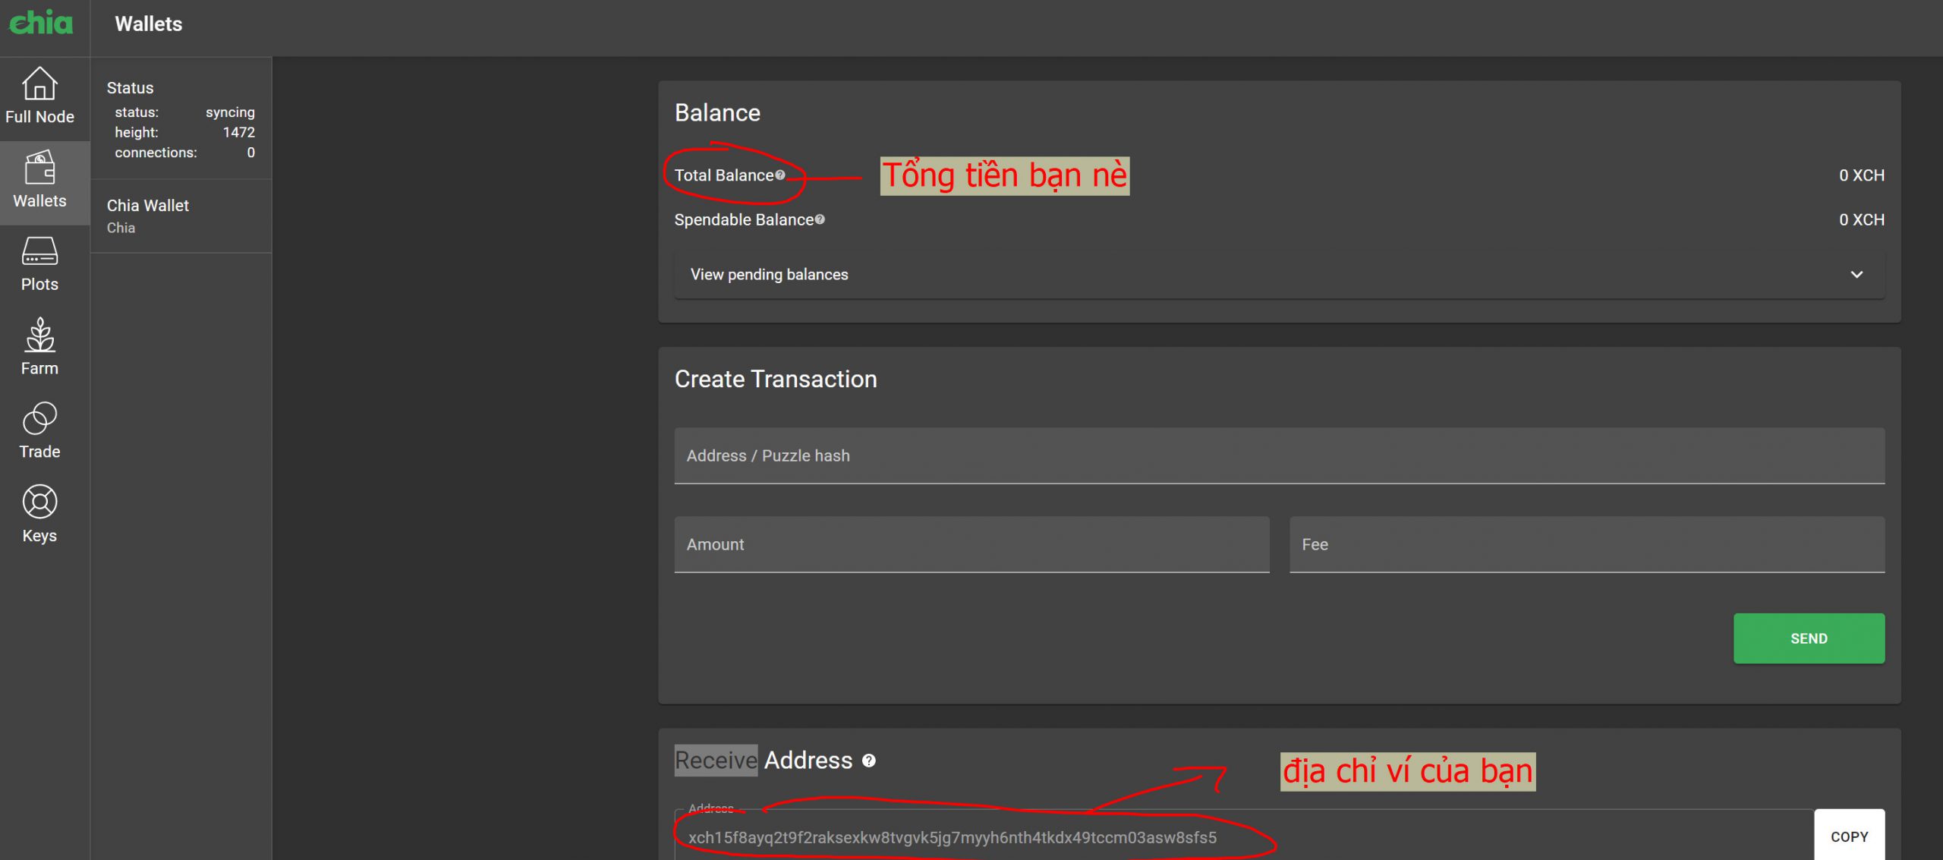
Task: Expand the View pending balances panel
Action: (x=769, y=275)
